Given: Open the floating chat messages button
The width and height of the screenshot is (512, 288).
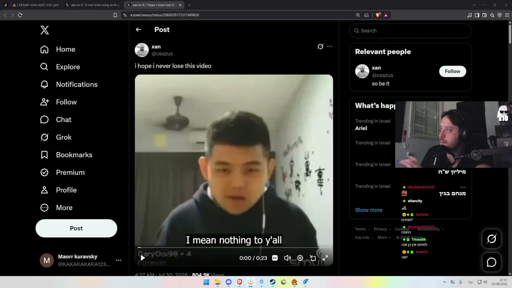Looking at the screenshot, I should coord(492,262).
